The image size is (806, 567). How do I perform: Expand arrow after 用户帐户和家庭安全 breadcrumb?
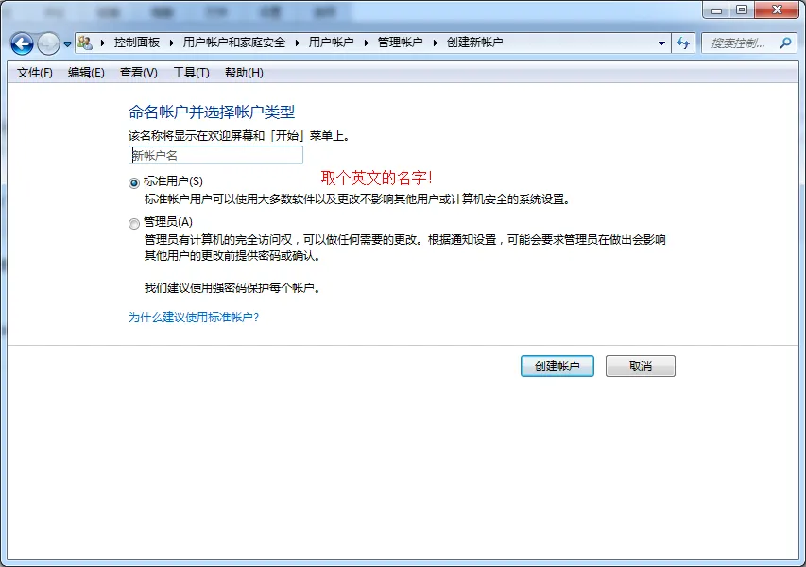pos(297,43)
